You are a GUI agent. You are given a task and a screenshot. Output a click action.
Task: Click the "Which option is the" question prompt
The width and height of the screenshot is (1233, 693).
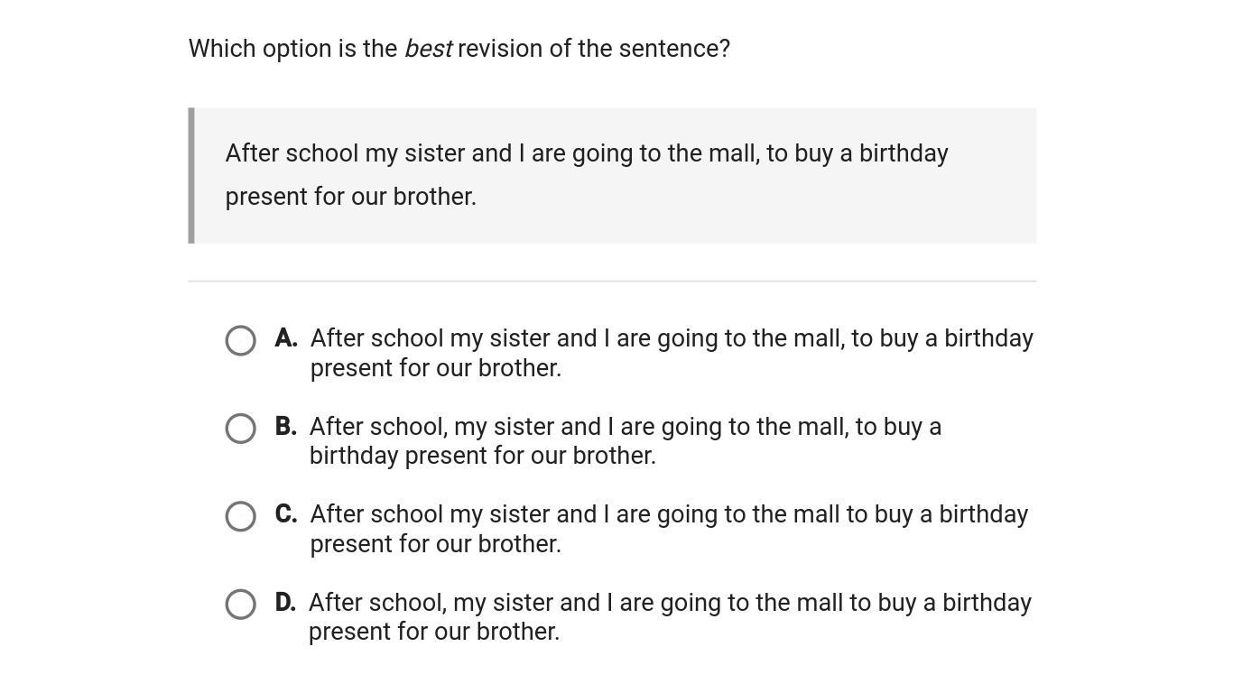(x=292, y=49)
